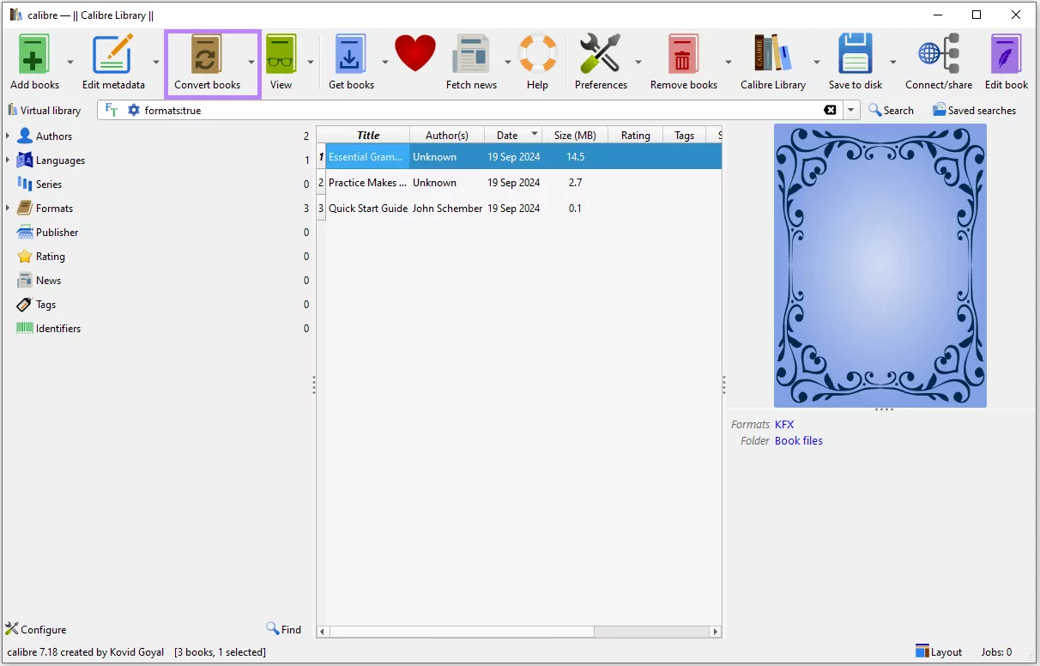Open the Add books dropdown arrow
The image size is (1040, 666).
coord(70,62)
